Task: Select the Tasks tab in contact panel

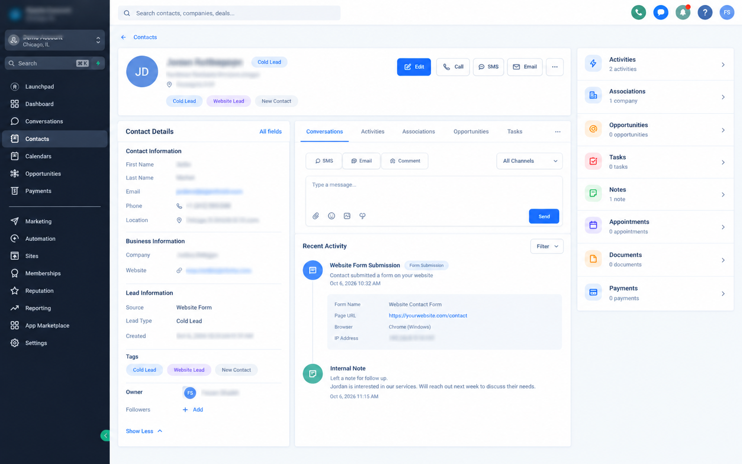Action: point(514,132)
